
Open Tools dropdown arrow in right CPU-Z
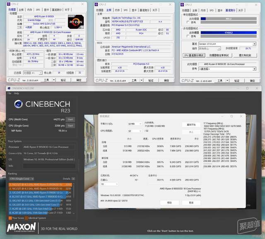227,81
